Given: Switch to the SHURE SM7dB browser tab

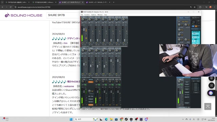Looking at the screenshot, I should pyautogui.click(x=98, y=2).
